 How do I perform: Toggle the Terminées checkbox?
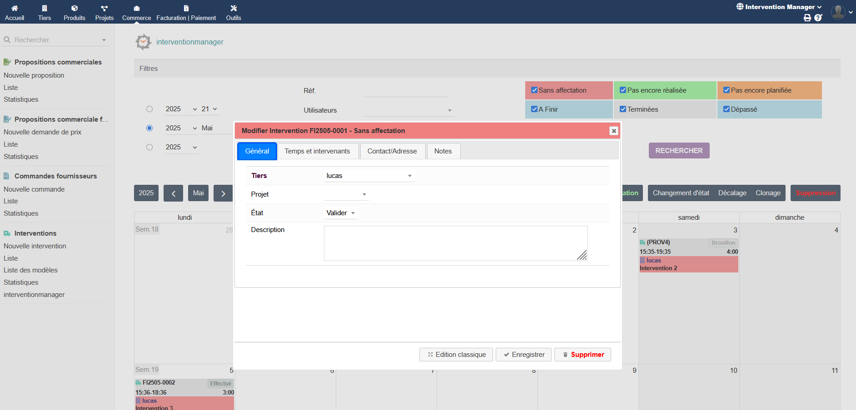click(x=623, y=109)
